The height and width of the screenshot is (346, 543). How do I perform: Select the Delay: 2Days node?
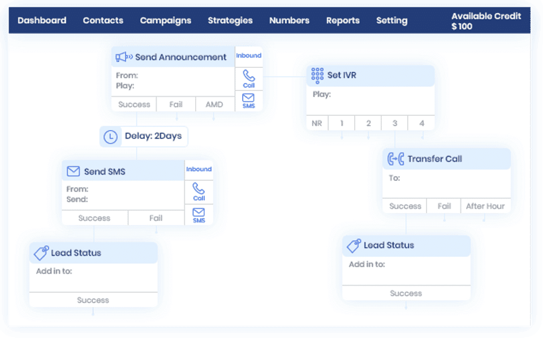pos(144,136)
